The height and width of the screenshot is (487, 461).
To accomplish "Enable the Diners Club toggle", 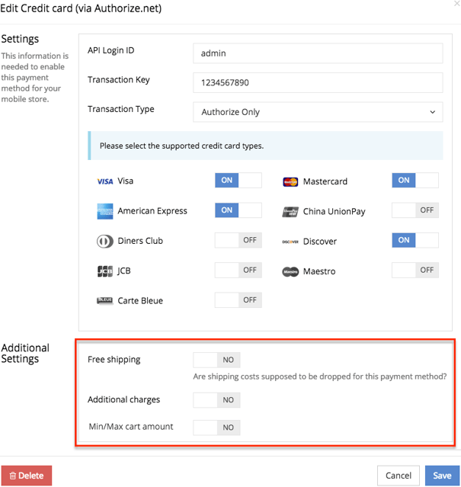I will pos(238,240).
